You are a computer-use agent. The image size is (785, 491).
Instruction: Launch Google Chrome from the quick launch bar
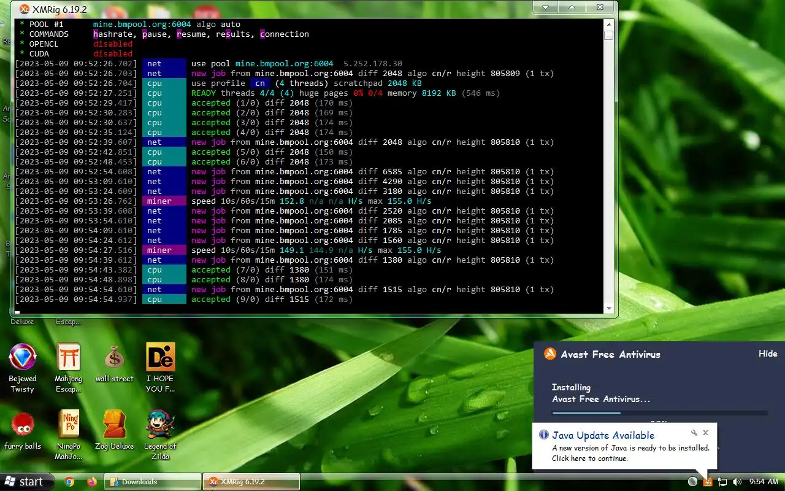(x=70, y=482)
